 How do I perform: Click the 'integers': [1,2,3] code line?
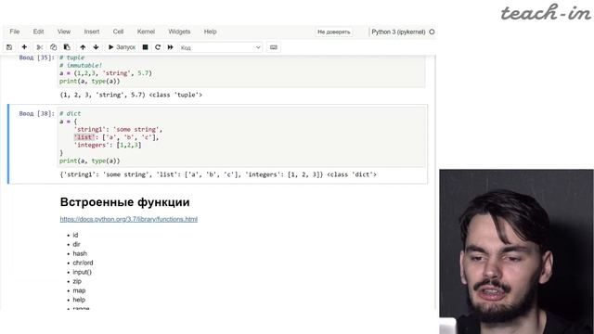pos(108,145)
